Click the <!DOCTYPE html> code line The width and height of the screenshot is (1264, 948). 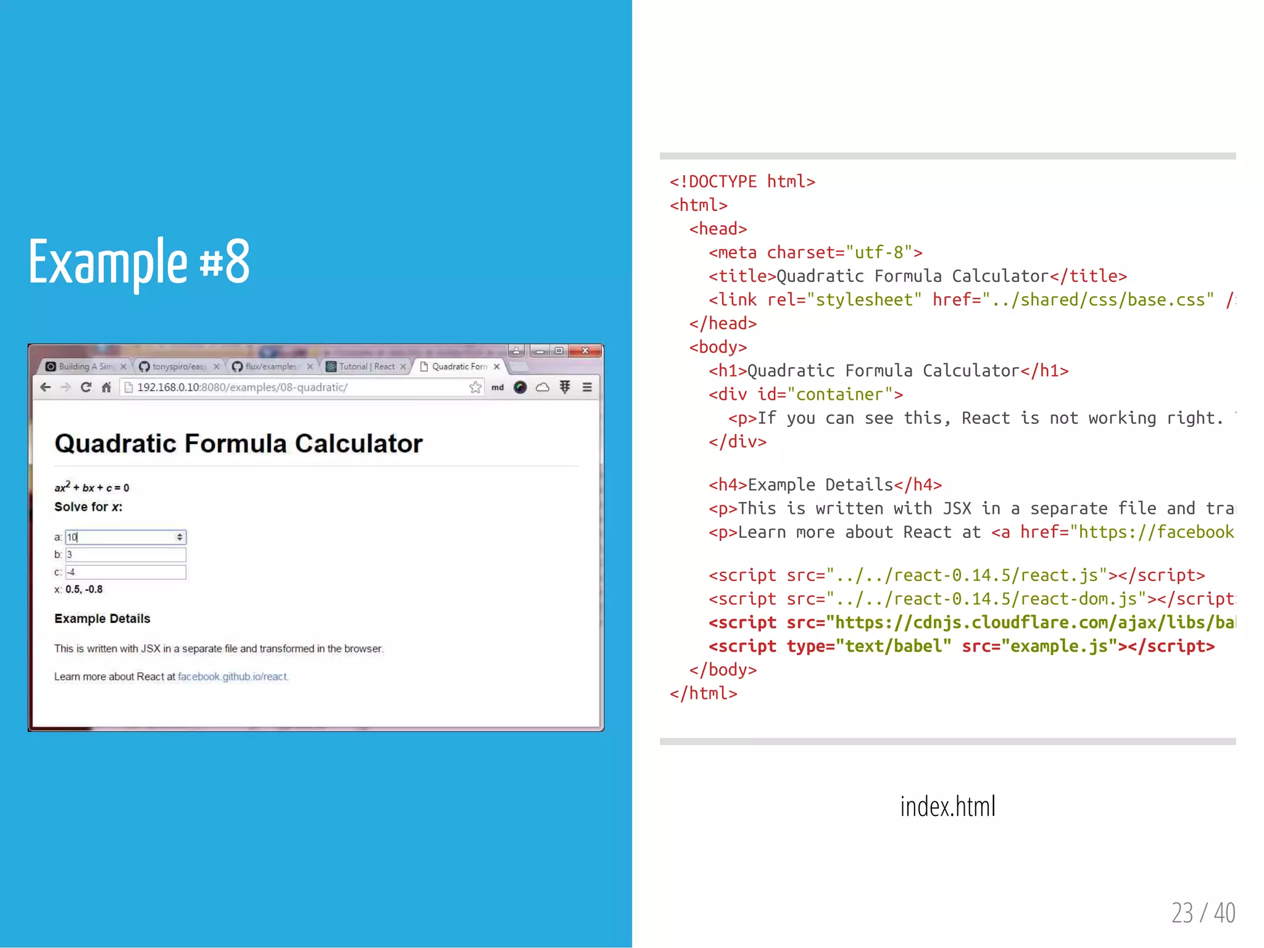click(742, 182)
